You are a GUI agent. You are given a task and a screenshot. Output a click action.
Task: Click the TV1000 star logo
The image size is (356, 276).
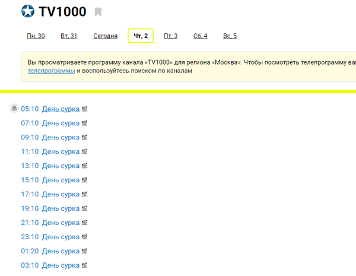(27, 11)
